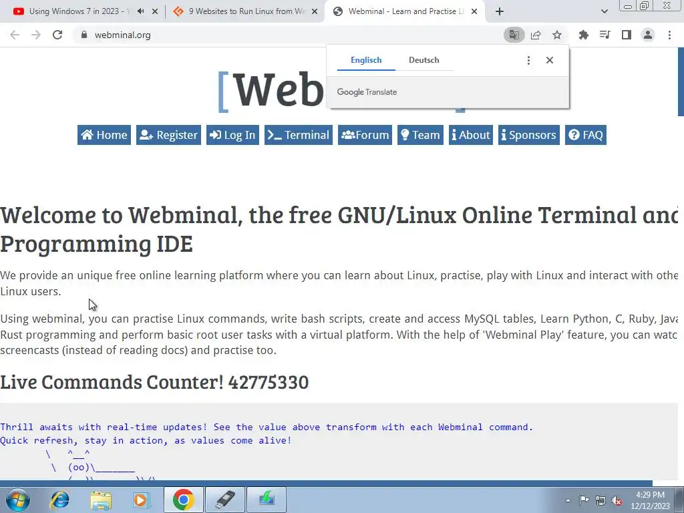Open the Forum nav button
The height and width of the screenshot is (513, 684).
pos(365,135)
